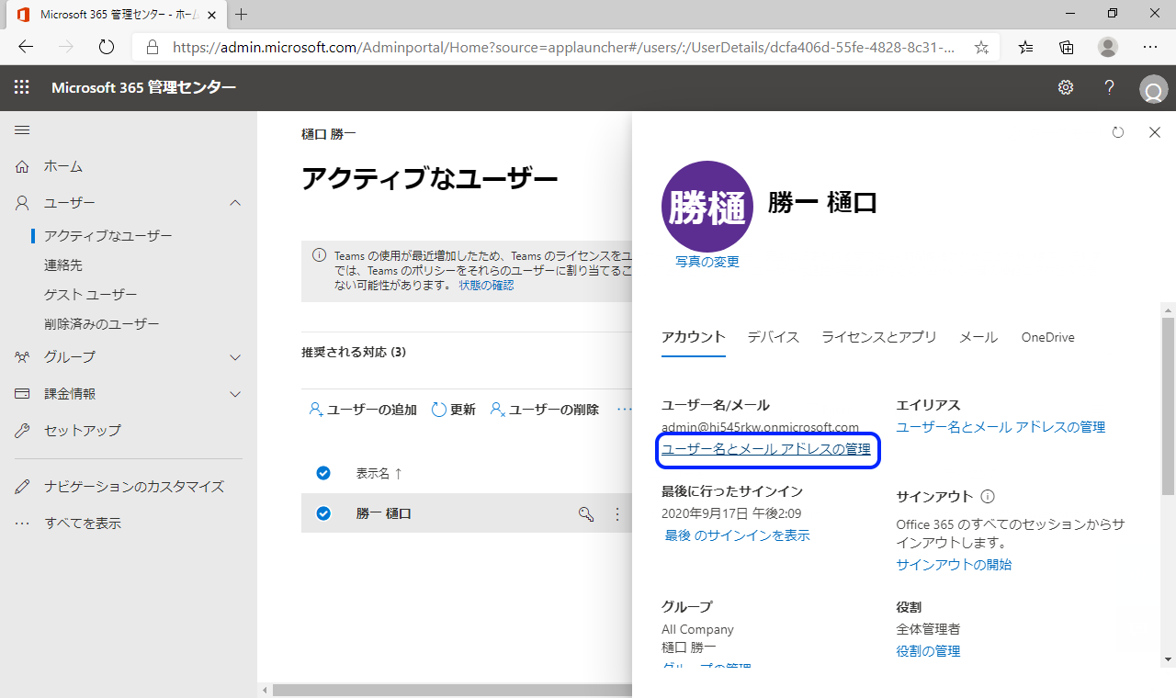Expand the グループ section chevron
The image size is (1176, 698).
[235, 357]
